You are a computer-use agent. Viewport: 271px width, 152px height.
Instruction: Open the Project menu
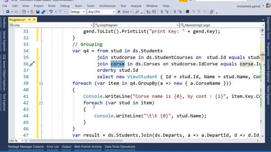(39, 6)
